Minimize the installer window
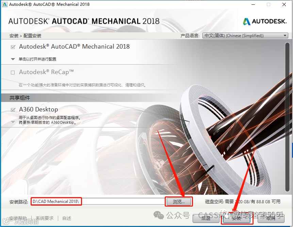This screenshot has height=227, width=293. click(253, 4)
